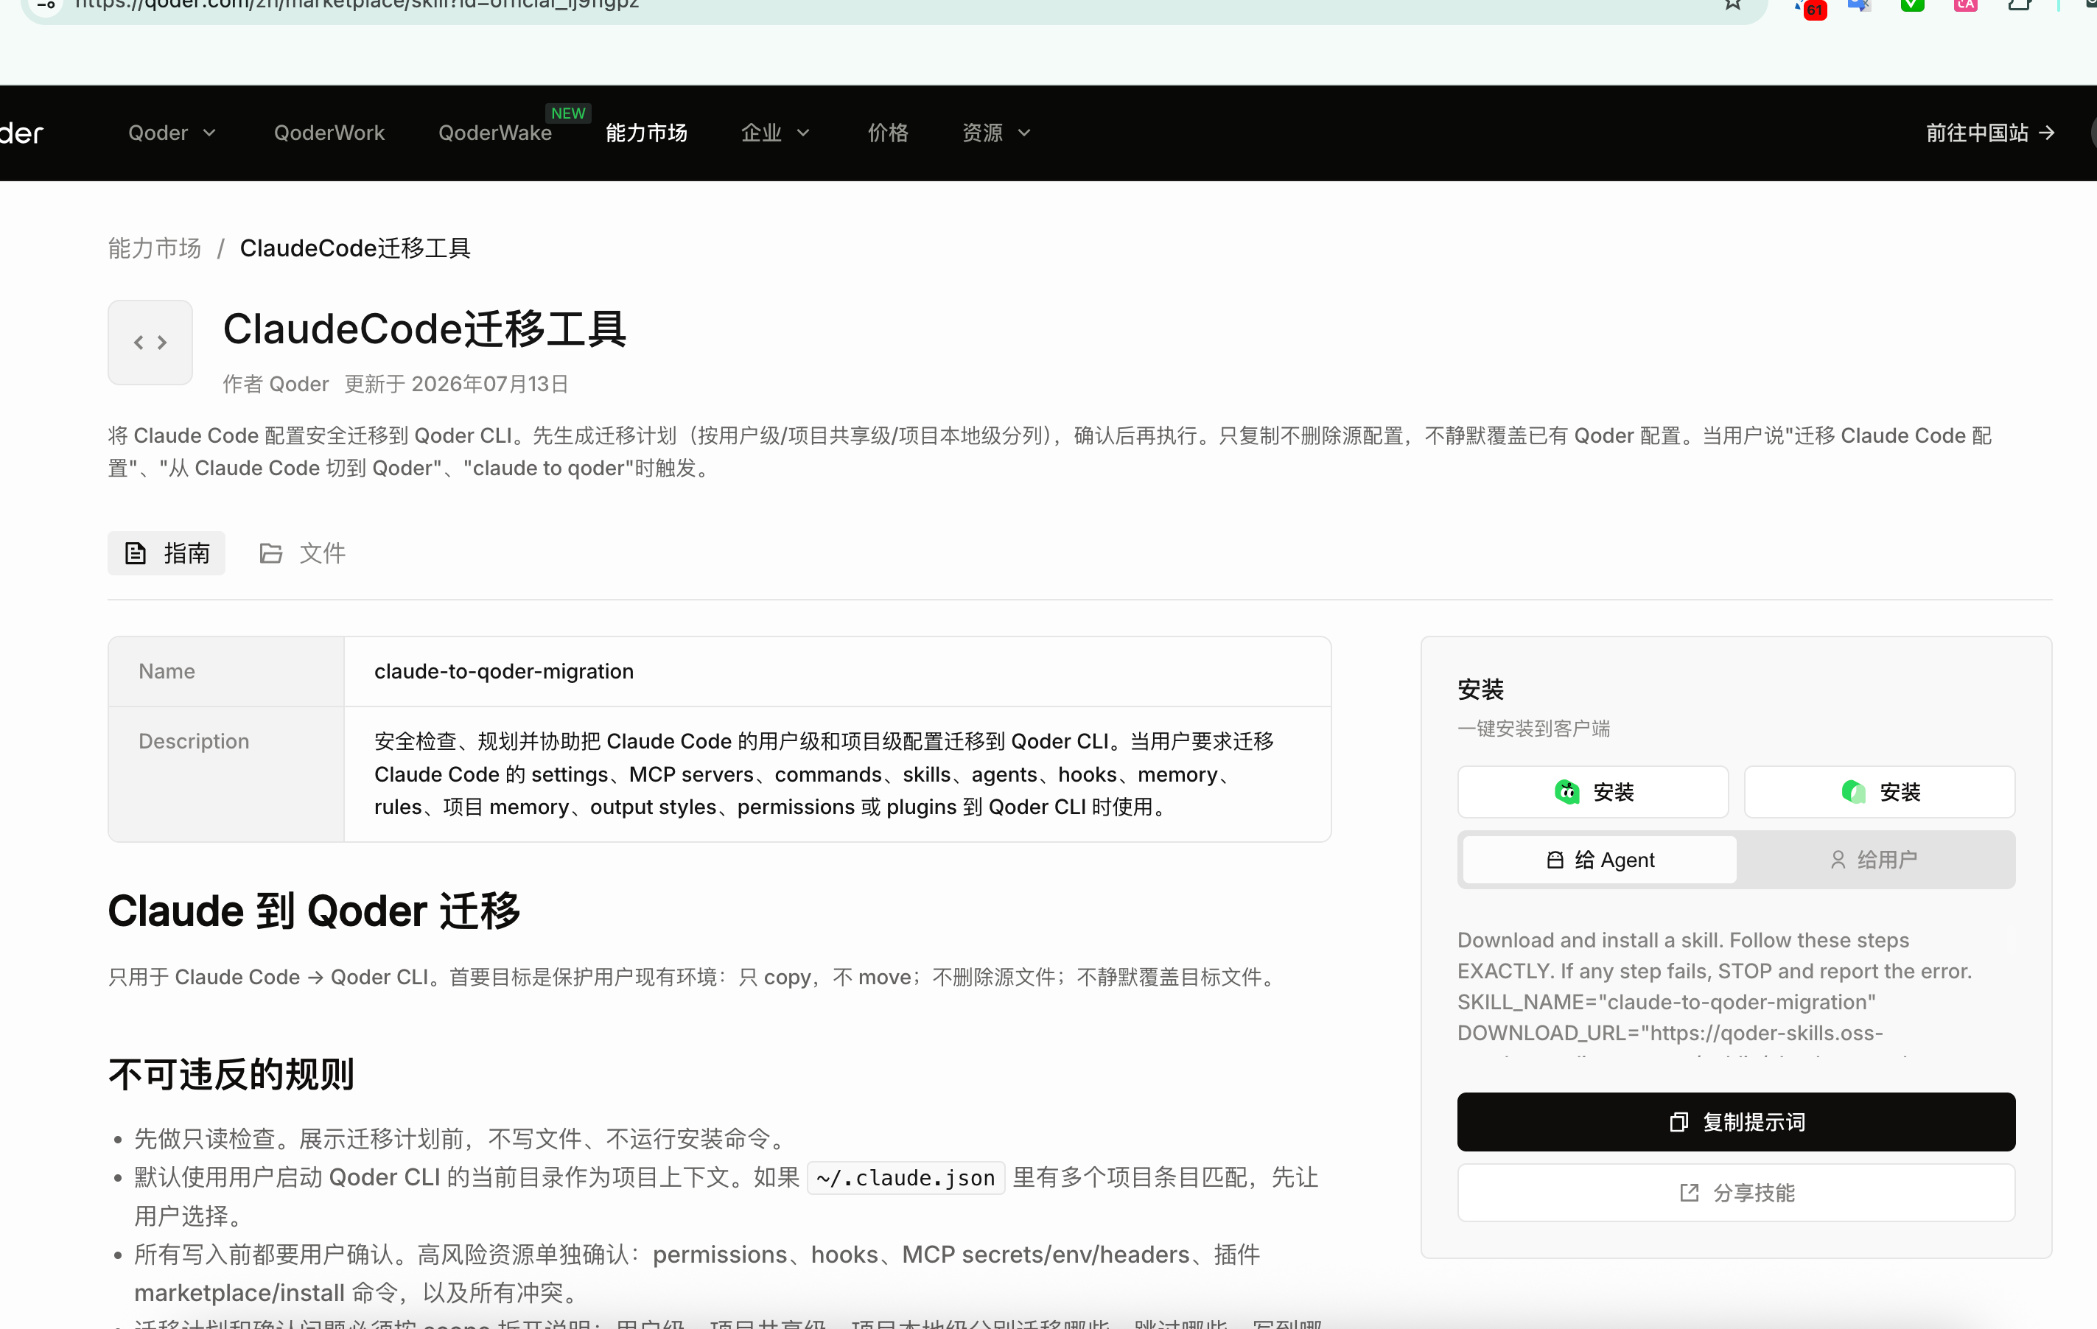Click the Name header cell
The image size is (2097, 1329).
click(x=226, y=671)
